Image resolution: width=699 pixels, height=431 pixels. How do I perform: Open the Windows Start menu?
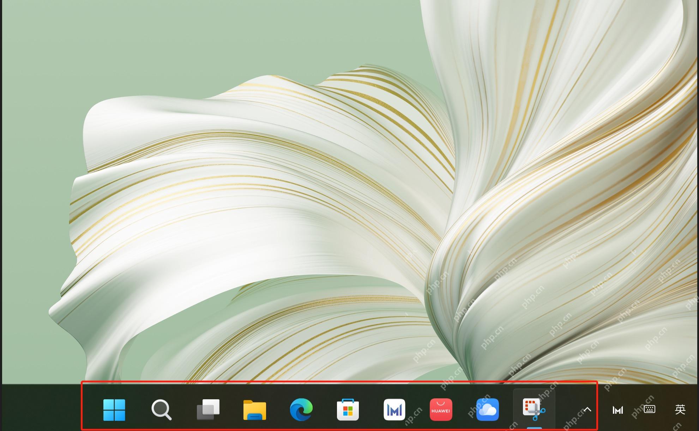point(114,410)
